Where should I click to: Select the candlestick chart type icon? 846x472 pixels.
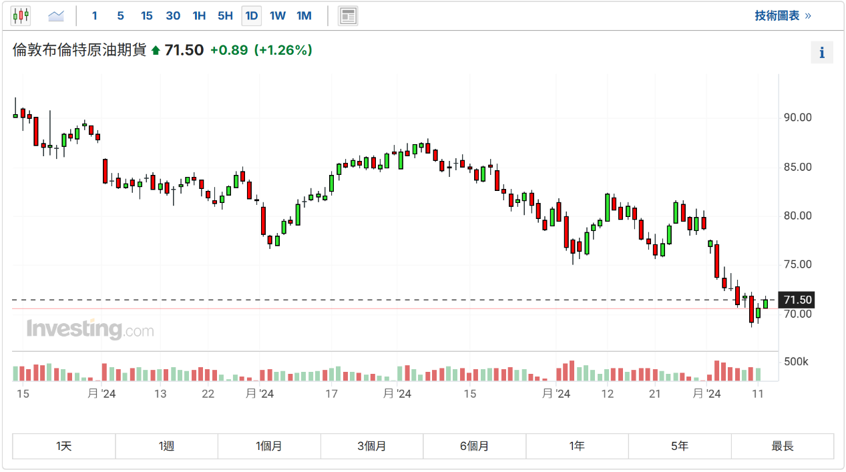pos(21,15)
